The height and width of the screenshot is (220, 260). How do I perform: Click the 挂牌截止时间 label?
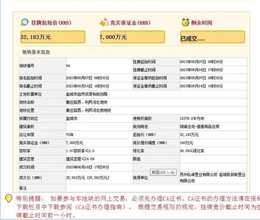[x=144, y=70]
